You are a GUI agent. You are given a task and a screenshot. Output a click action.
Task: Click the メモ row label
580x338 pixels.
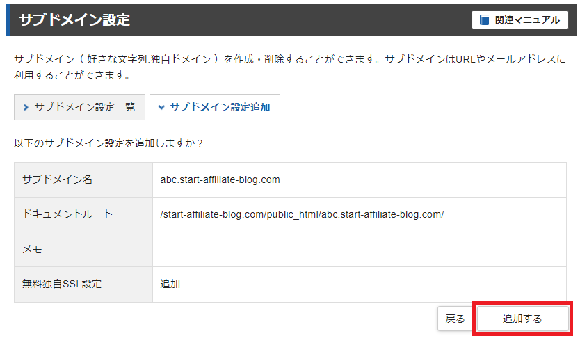coord(32,249)
